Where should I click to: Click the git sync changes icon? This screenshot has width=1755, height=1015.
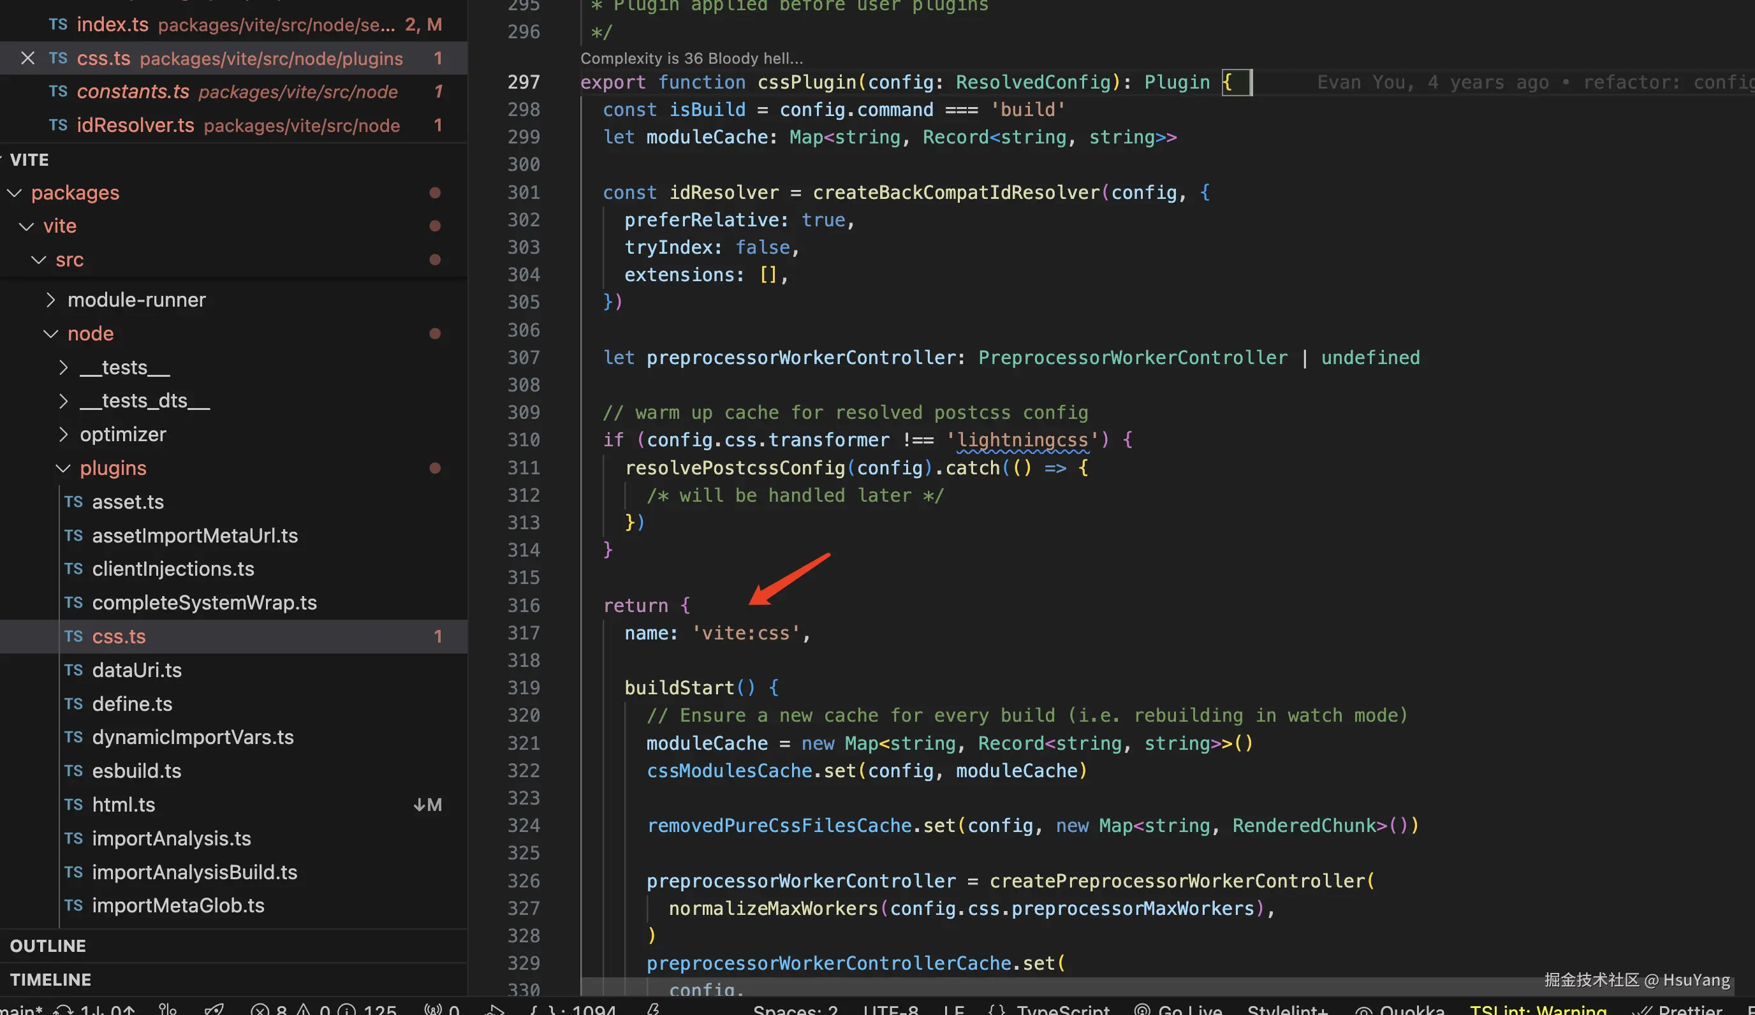click(64, 1009)
